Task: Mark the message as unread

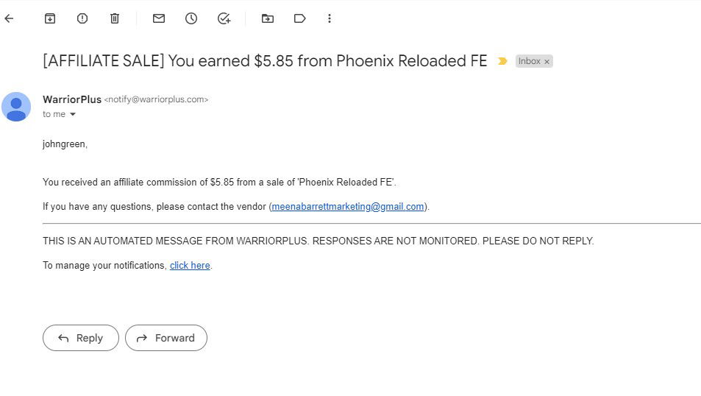Action: coord(159,18)
